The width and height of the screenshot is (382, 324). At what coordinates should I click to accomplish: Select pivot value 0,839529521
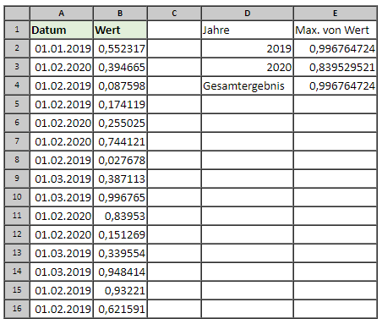pyautogui.click(x=336, y=67)
